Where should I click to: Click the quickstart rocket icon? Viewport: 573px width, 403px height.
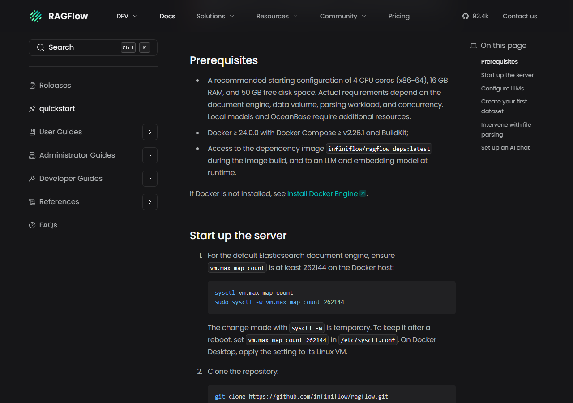pyautogui.click(x=32, y=109)
